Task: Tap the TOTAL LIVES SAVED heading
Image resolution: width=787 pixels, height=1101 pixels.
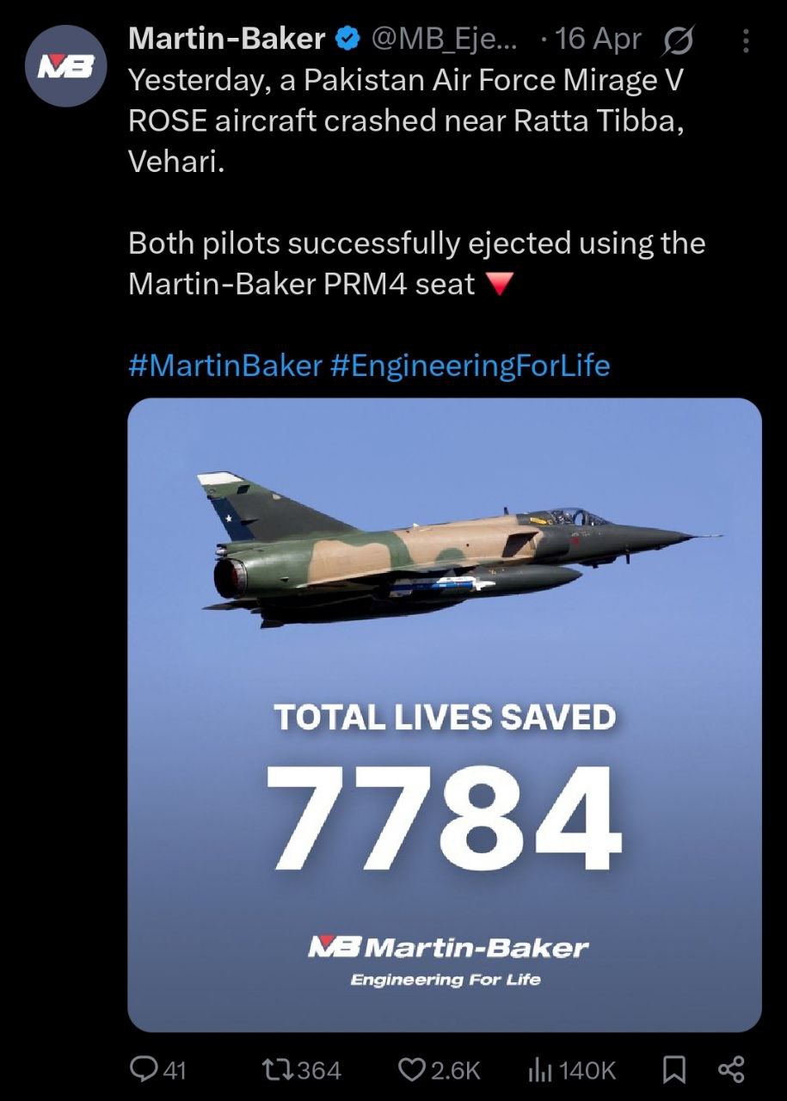Action: pyautogui.click(x=445, y=717)
